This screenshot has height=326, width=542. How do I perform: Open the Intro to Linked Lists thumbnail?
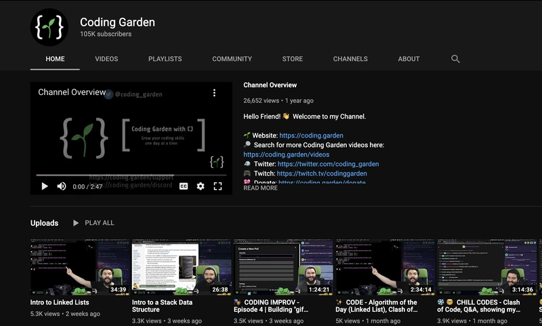79,267
